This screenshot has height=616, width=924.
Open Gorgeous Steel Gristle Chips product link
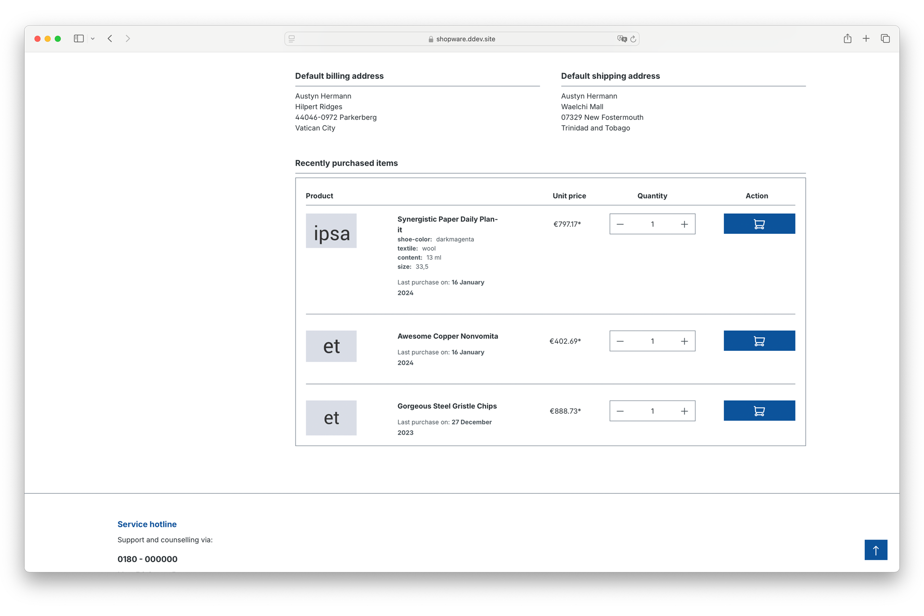tap(447, 406)
